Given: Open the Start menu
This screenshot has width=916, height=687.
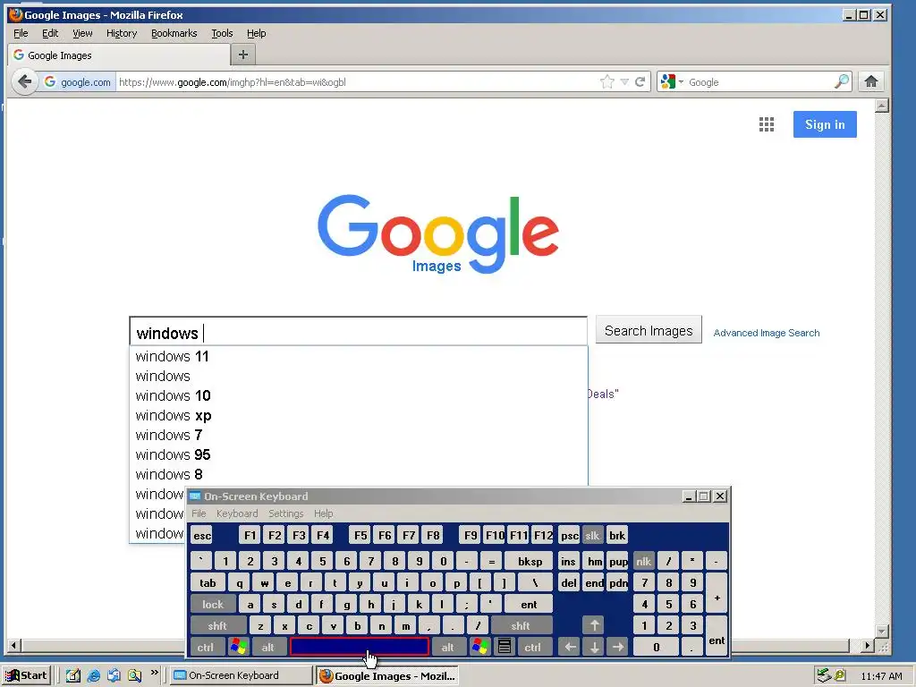Looking at the screenshot, I should [x=27, y=675].
